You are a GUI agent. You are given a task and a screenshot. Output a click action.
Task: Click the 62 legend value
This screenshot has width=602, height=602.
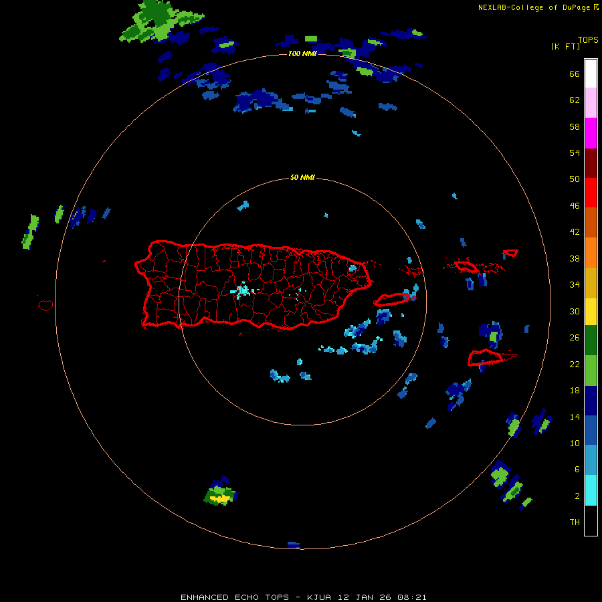575,100
